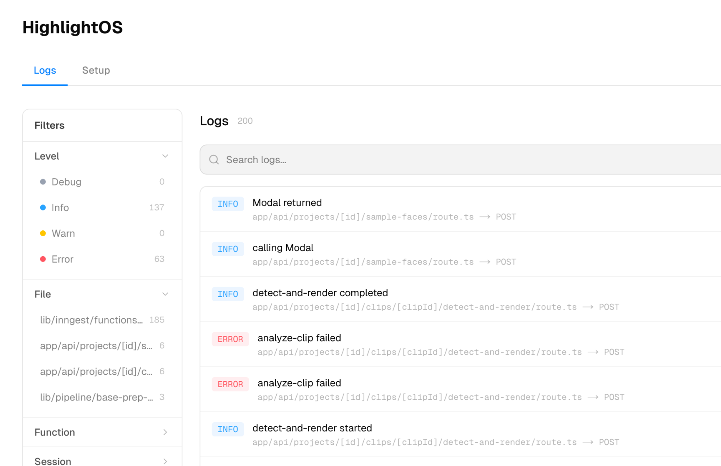721x466 pixels.
Task: Select the lib/inngest/functions file filter
Action: (91, 320)
